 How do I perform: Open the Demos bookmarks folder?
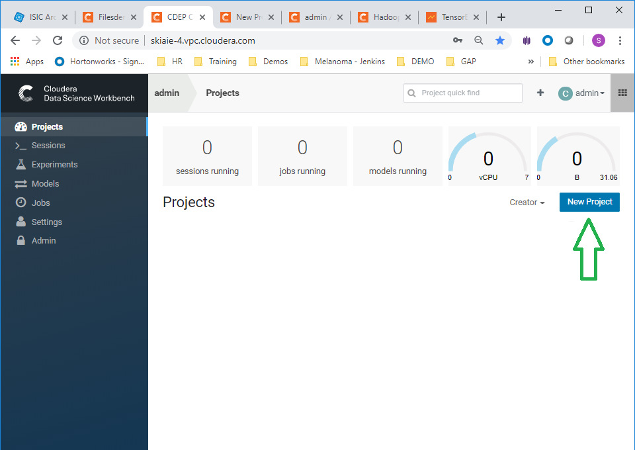(x=268, y=62)
